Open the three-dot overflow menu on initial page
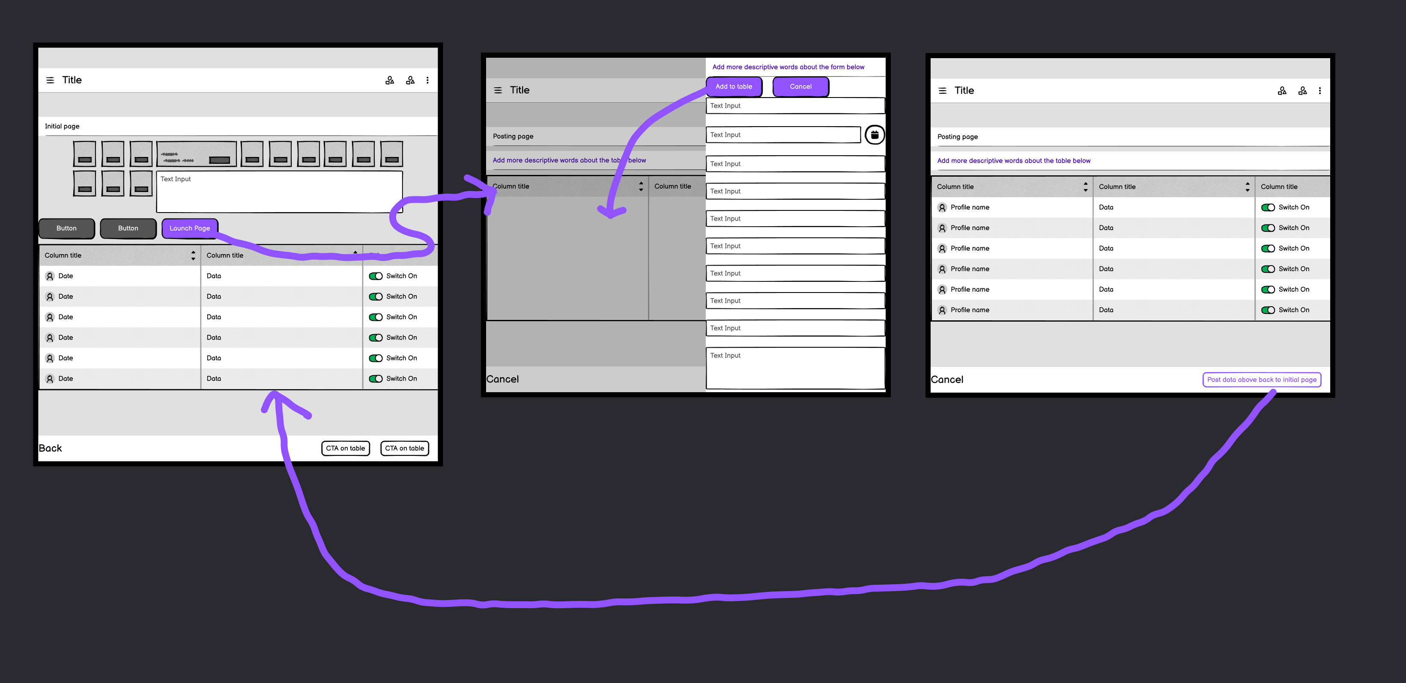 [428, 80]
